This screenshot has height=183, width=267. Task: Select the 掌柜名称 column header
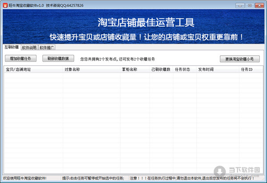[x=135, y=69]
